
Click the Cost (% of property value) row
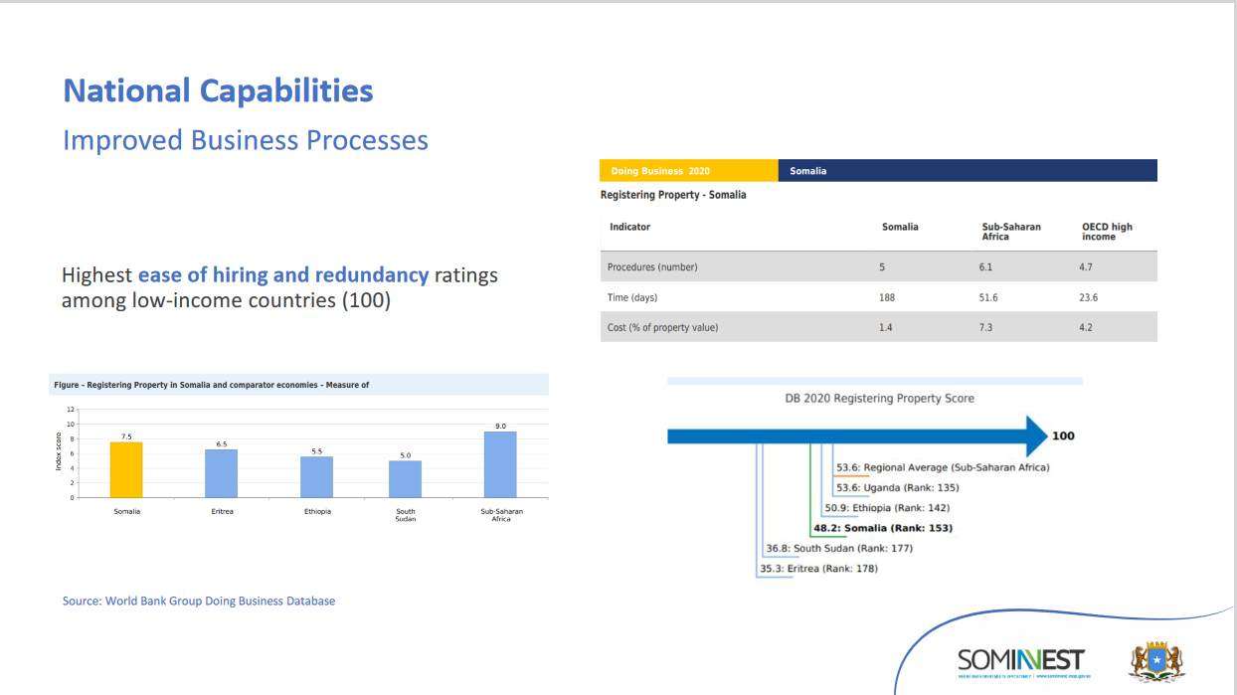click(878, 327)
